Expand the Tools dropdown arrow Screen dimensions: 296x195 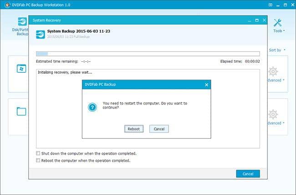(x=284, y=31)
